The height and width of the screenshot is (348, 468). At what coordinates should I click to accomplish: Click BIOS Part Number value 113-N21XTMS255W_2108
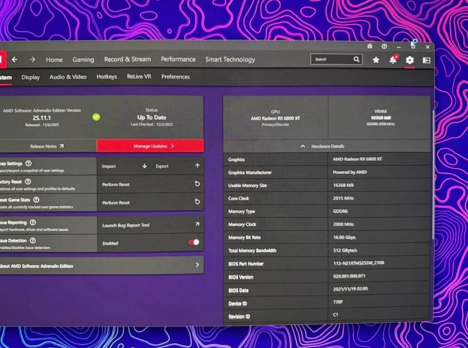[x=358, y=263]
